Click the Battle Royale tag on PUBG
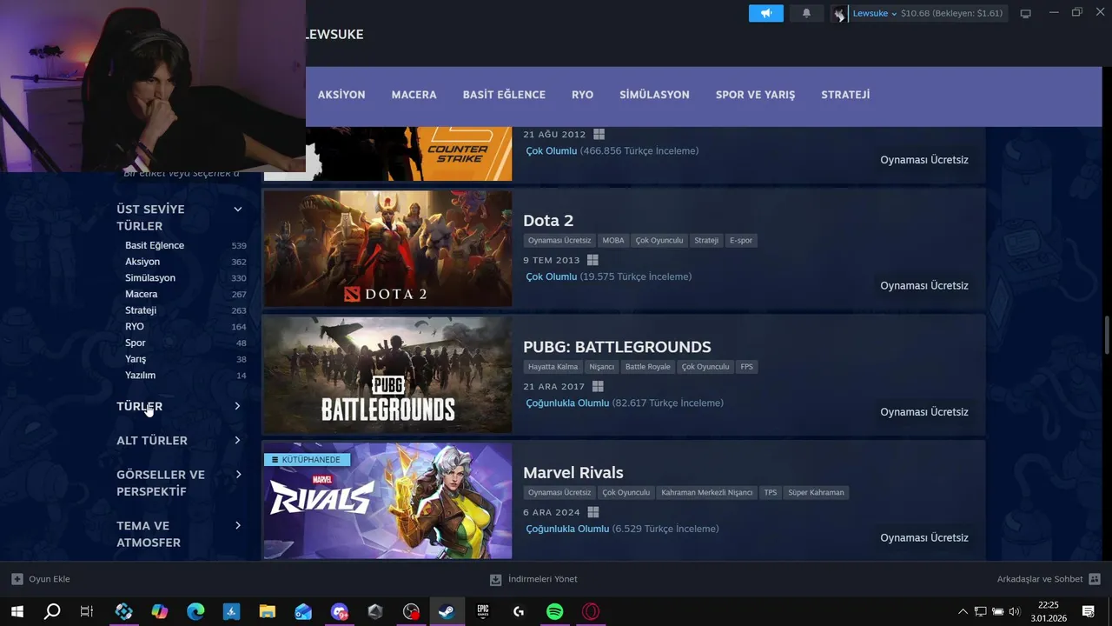The height and width of the screenshot is (626, 1112). tap(648, 367)
